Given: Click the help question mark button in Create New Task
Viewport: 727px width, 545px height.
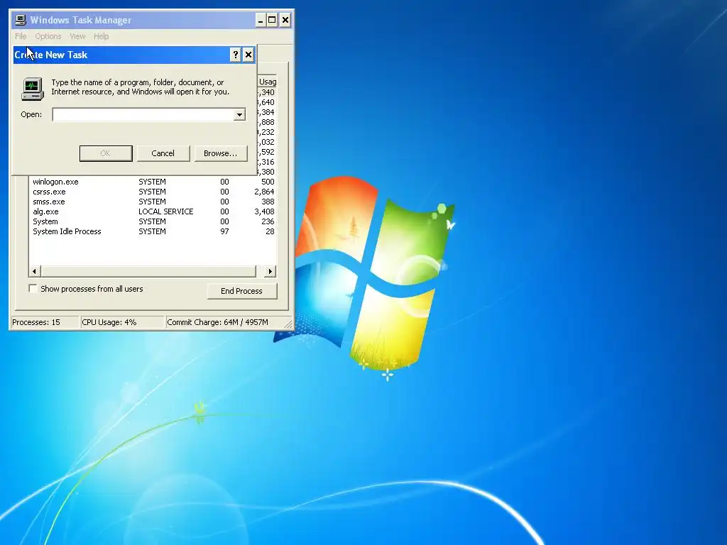Looking at the screenshot, I should (236, 55).
